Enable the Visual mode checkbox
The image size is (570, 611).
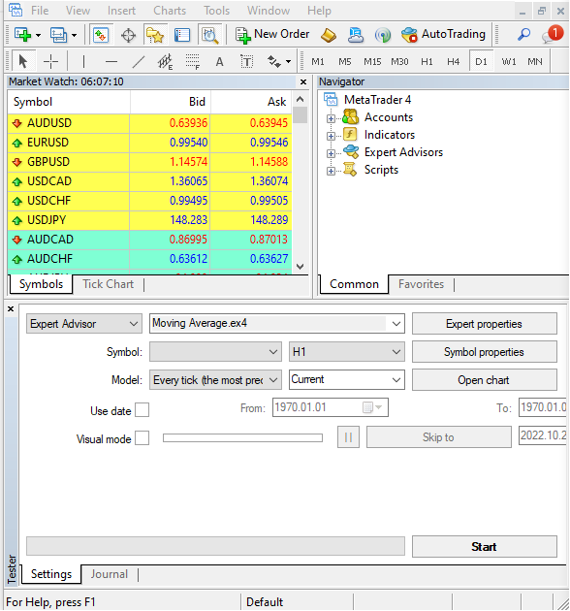pyautogui.click(x=142, y=438)
